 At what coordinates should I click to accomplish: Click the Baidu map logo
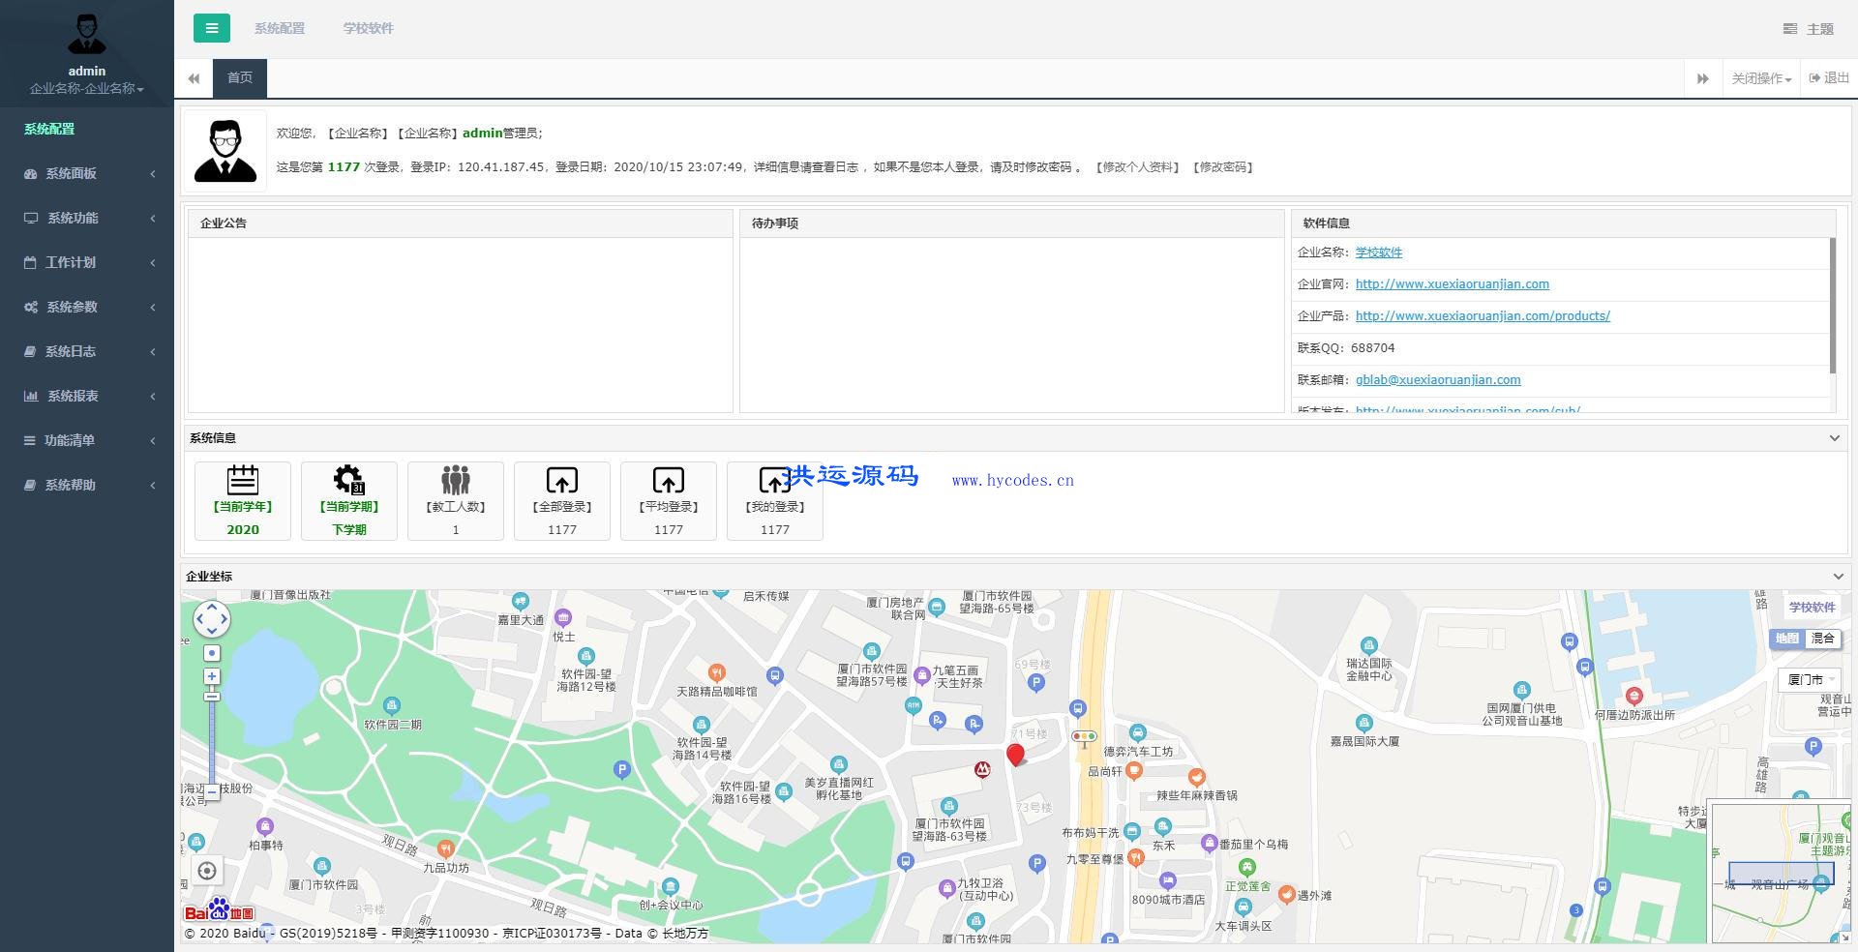pos(220,910)
